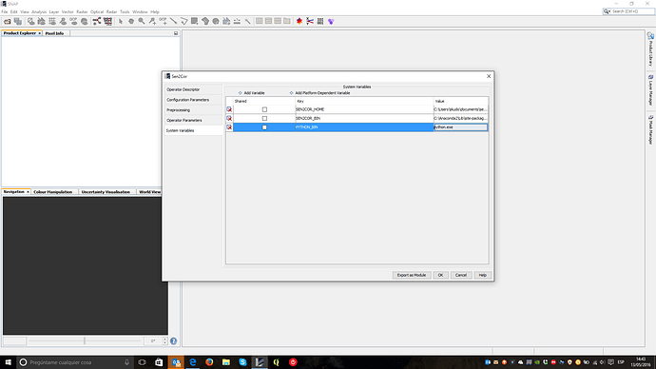Delete the SEN2COR_HOME variable row
The height and width of the screenshot is (369, 656).
(229, 109)
